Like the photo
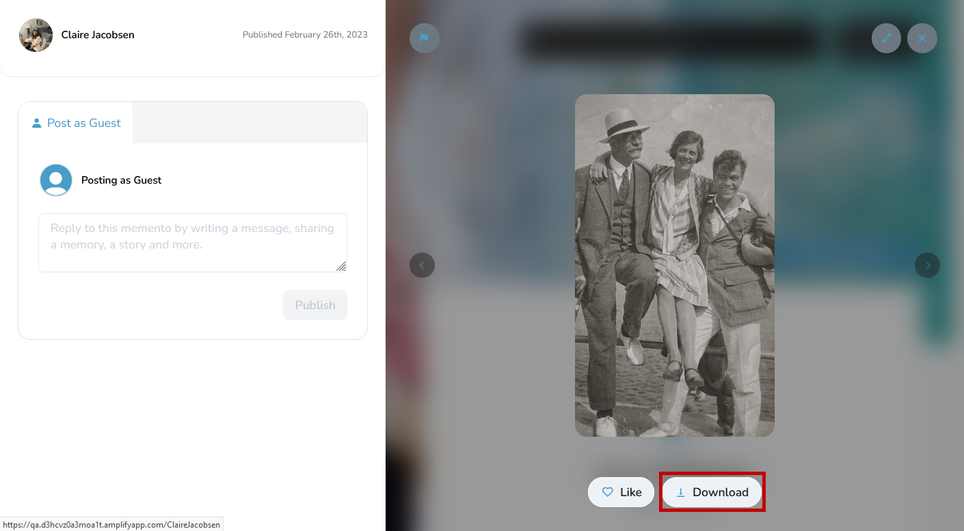The width and height of the screenshot is (964, 531). [x=621, y=492]
